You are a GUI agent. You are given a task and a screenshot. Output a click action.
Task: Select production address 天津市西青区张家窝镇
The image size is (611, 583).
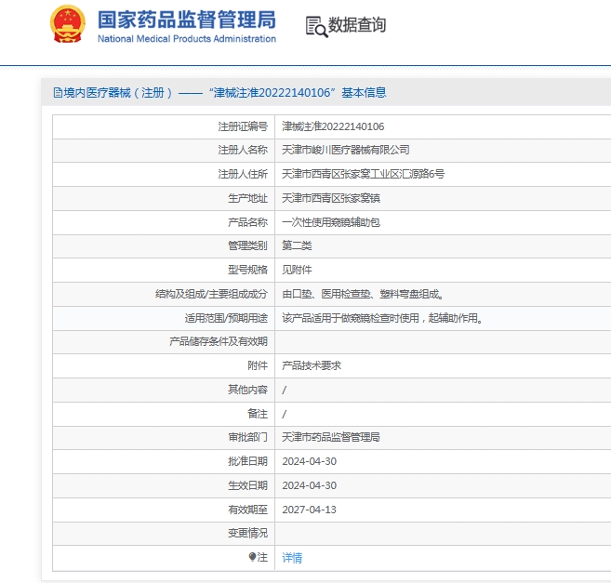(331, 198)
